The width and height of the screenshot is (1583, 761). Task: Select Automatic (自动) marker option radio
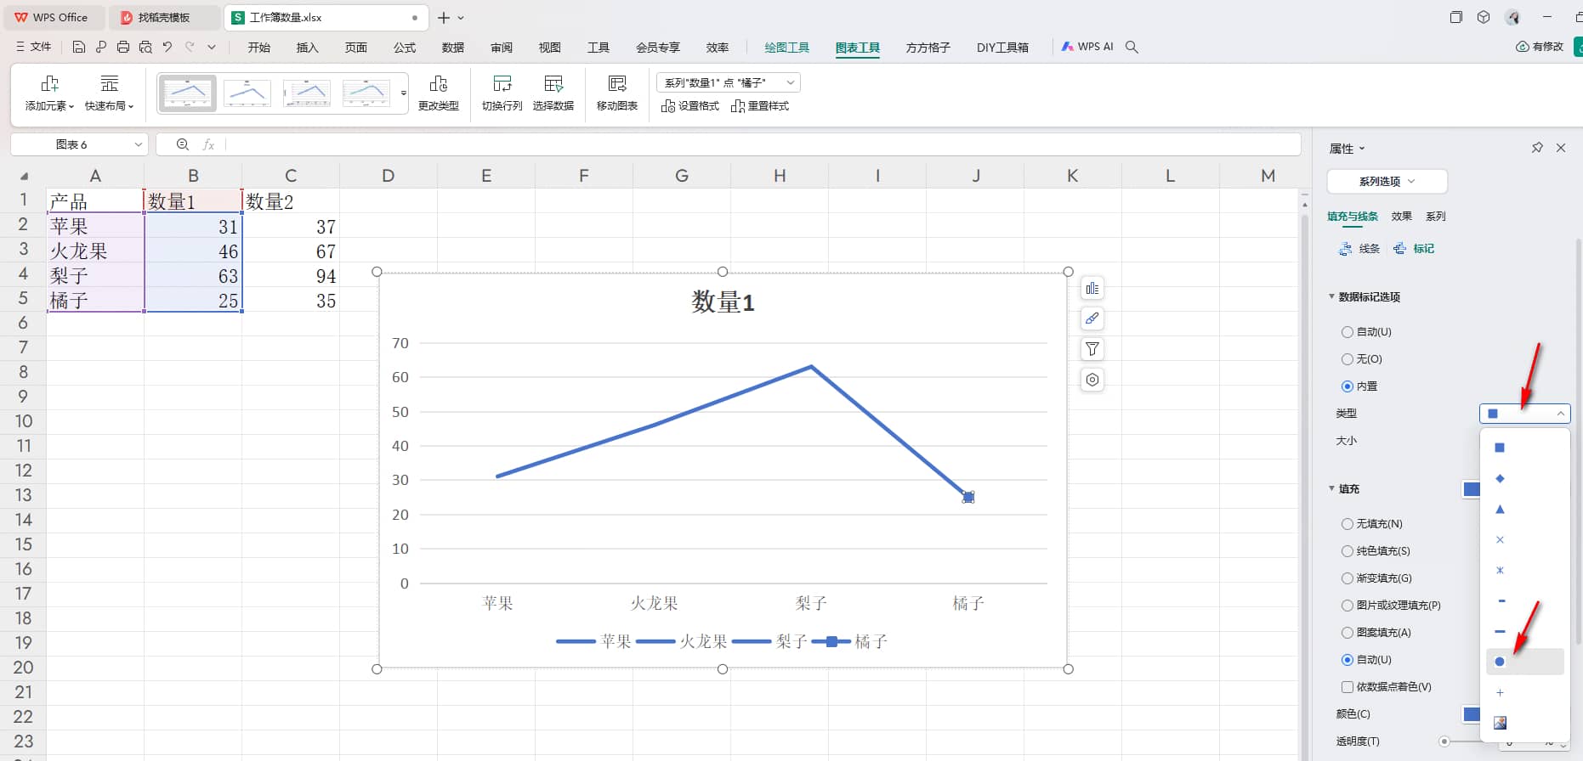(x=1348, y=332)
